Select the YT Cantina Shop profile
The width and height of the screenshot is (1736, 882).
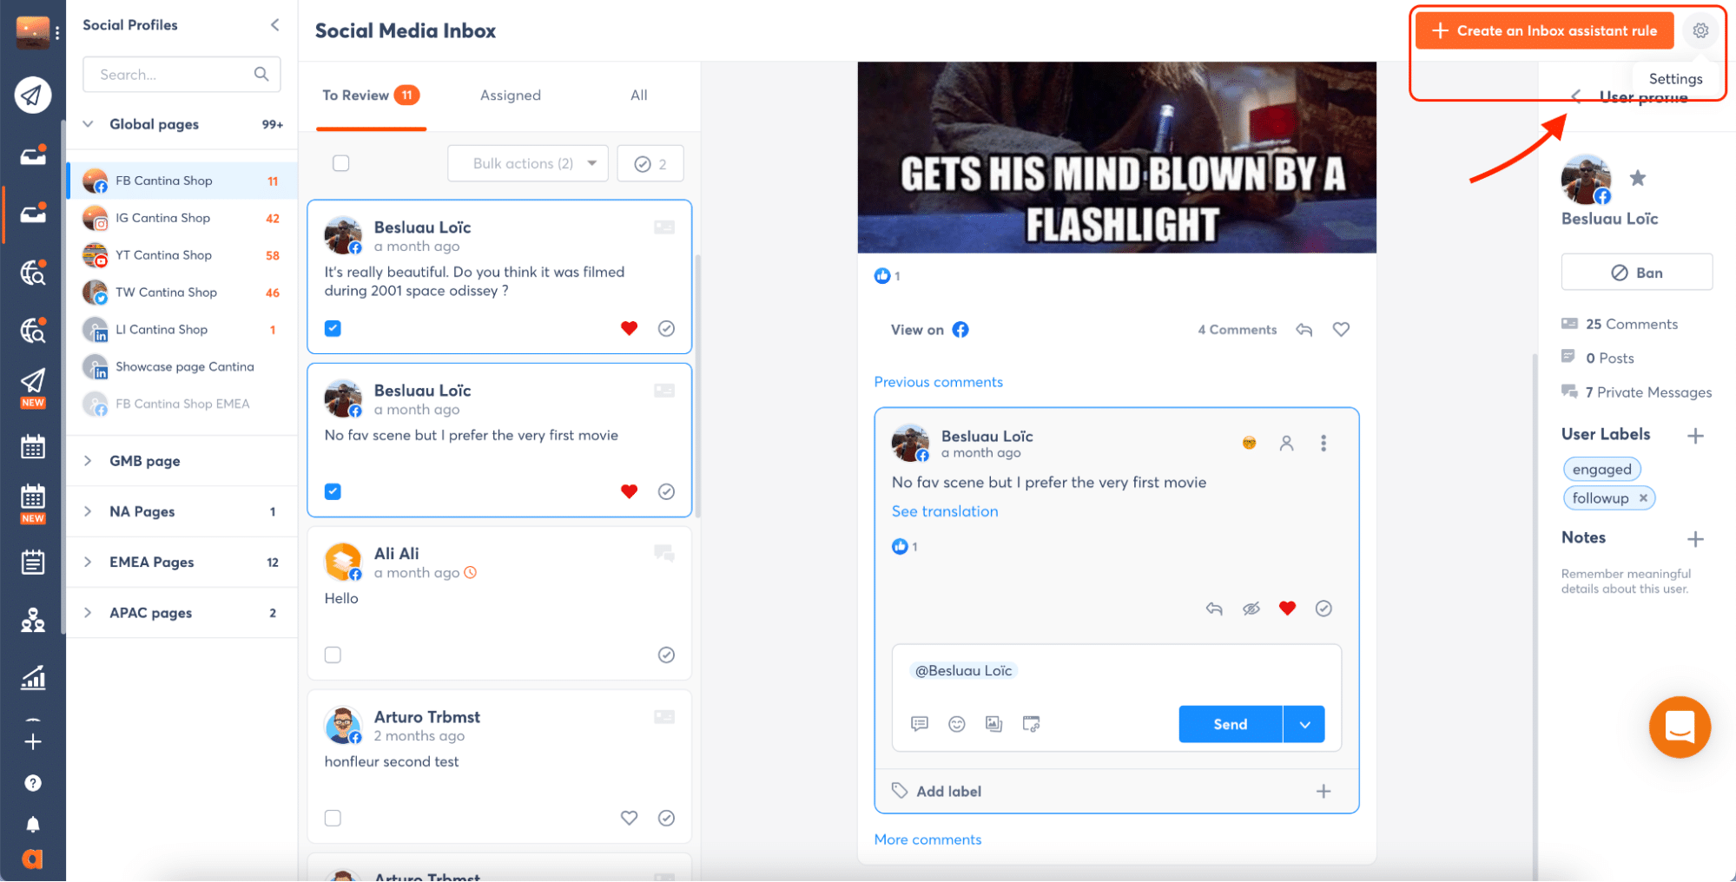182,255
